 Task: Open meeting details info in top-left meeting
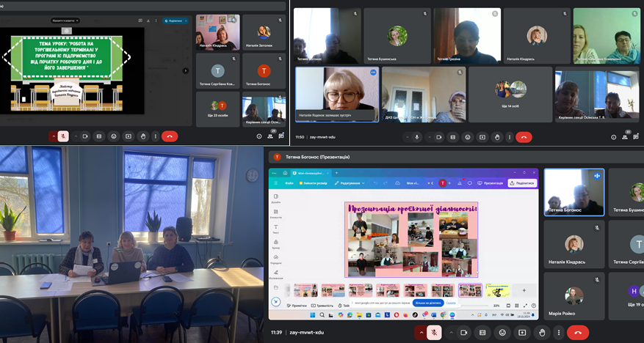click(x=259, y=136)
